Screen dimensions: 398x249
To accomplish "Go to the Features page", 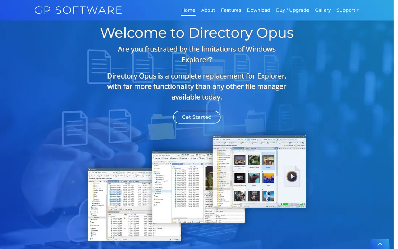I will pos(231,10).
